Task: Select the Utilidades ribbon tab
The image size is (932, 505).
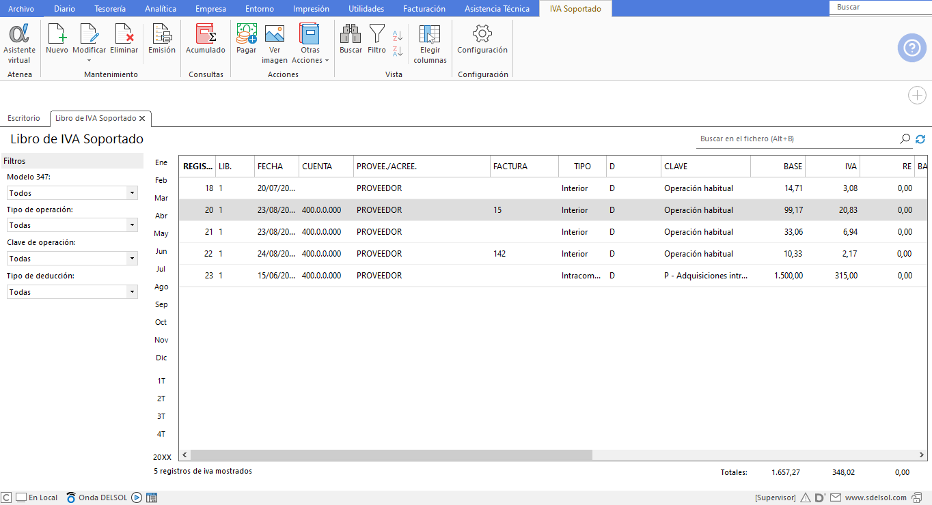Action: pyautogui.click(x=366, y=9)
